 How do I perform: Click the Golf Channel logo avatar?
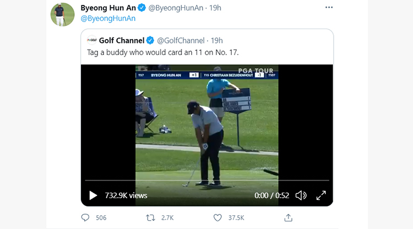coord(91,40)
